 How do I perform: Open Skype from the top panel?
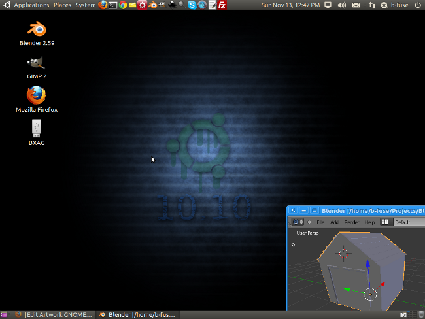(192, 5)
